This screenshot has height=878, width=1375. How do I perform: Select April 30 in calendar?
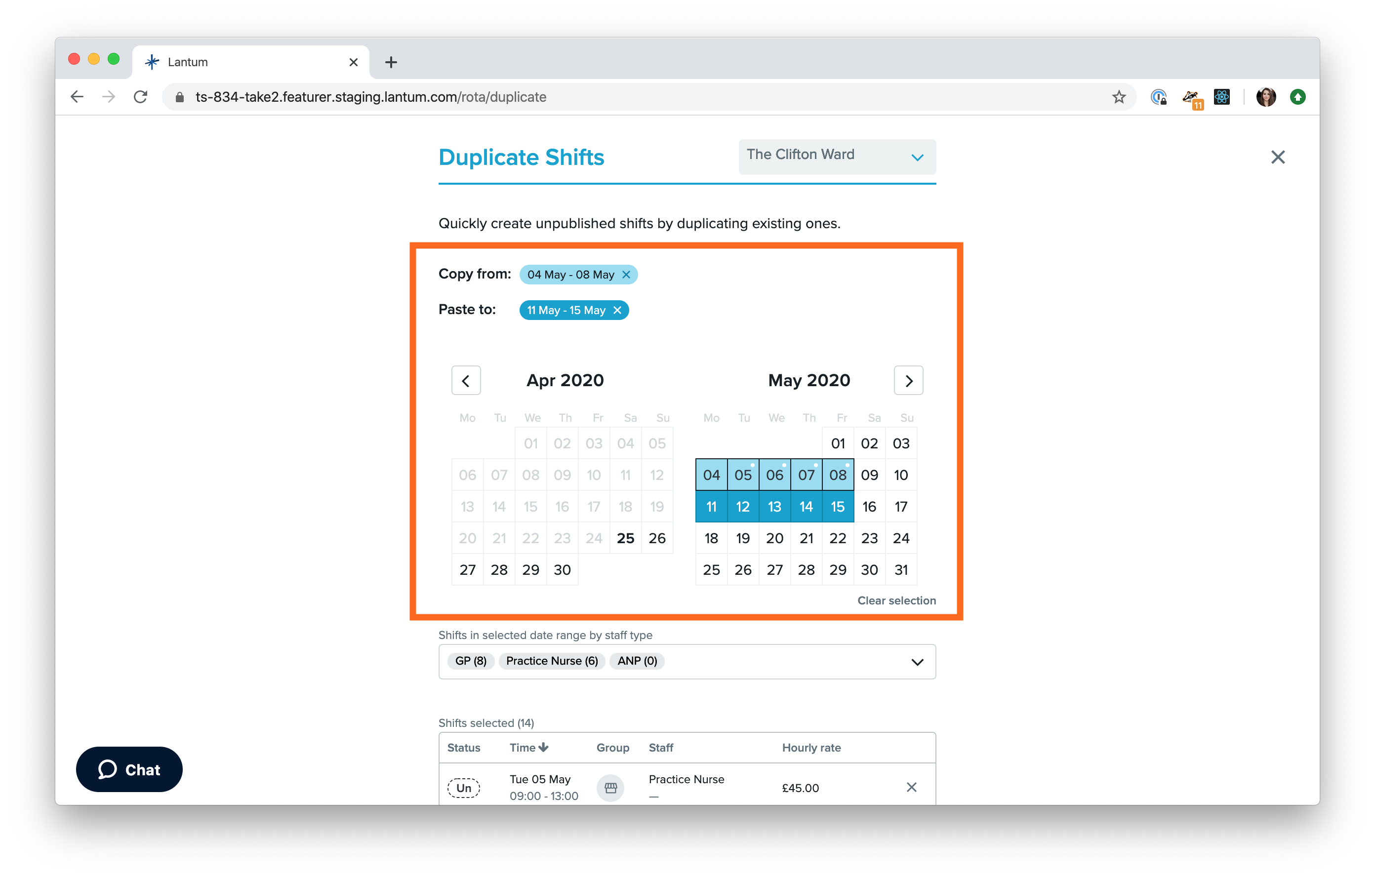[563, 569]
